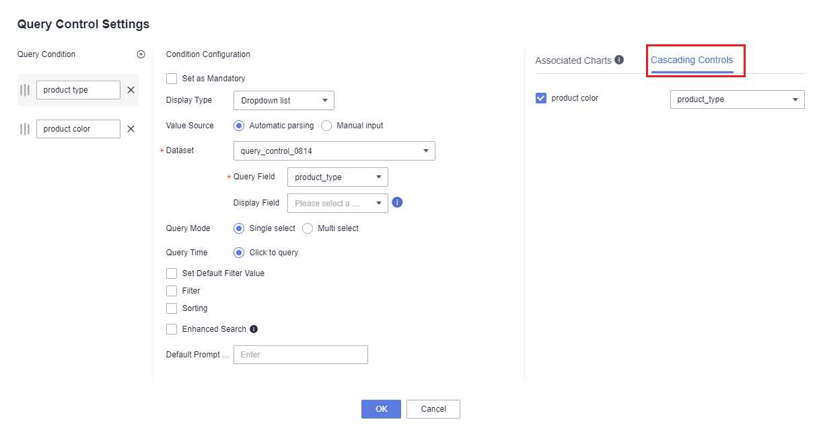Click the drag handle beside product color

click(25, 129)
